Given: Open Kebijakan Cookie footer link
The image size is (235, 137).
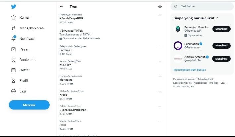Looking at the screenshot, I should 182,83.
